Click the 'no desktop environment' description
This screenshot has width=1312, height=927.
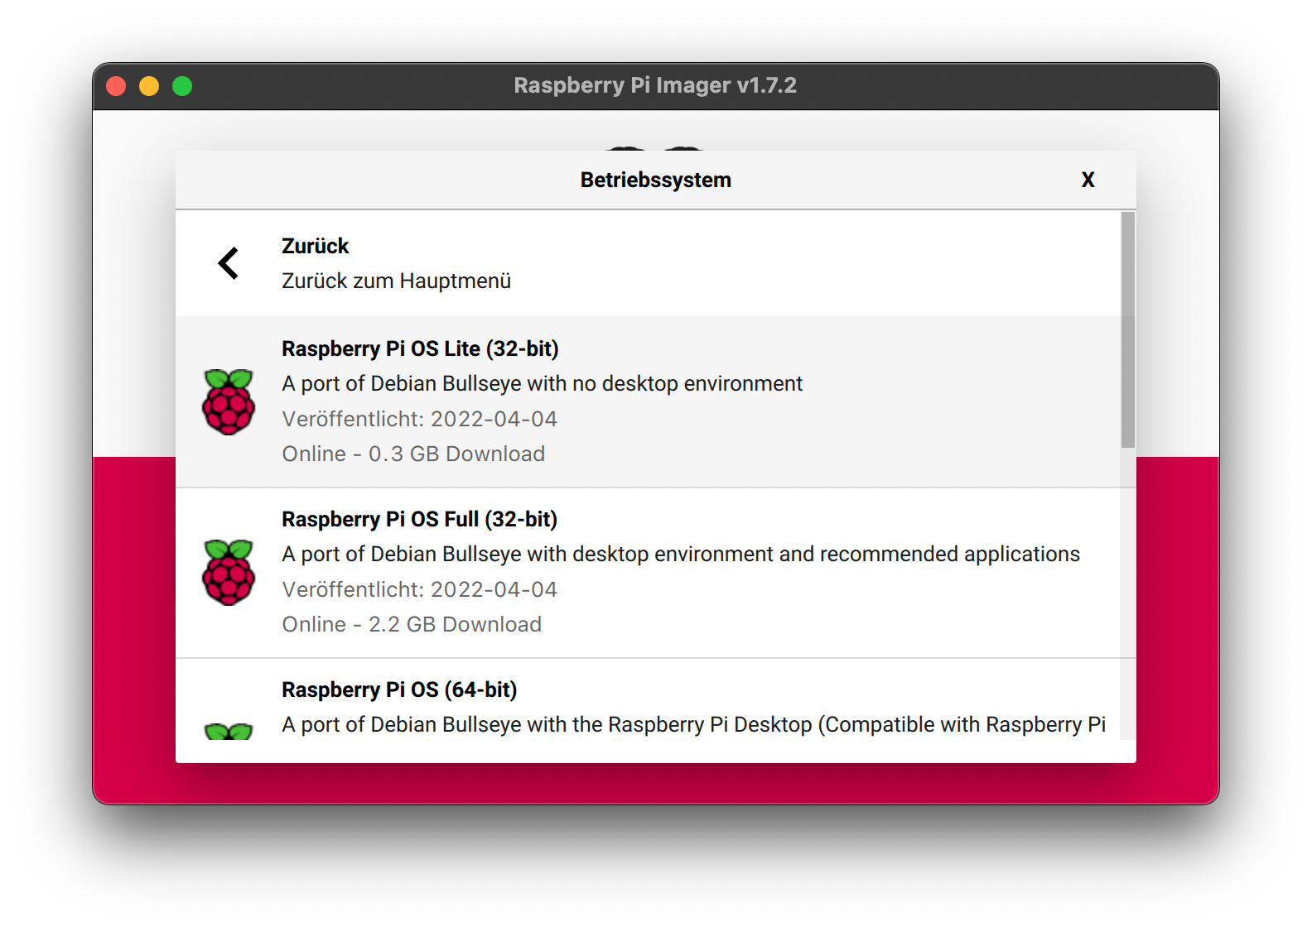(x=542, y=384)
